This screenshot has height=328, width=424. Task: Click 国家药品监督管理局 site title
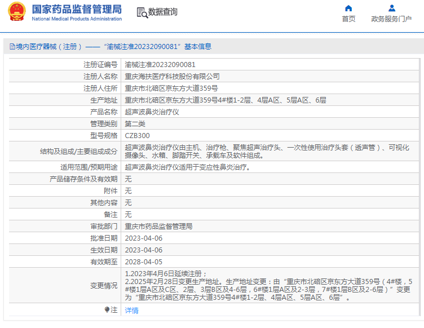click(77, 9)
